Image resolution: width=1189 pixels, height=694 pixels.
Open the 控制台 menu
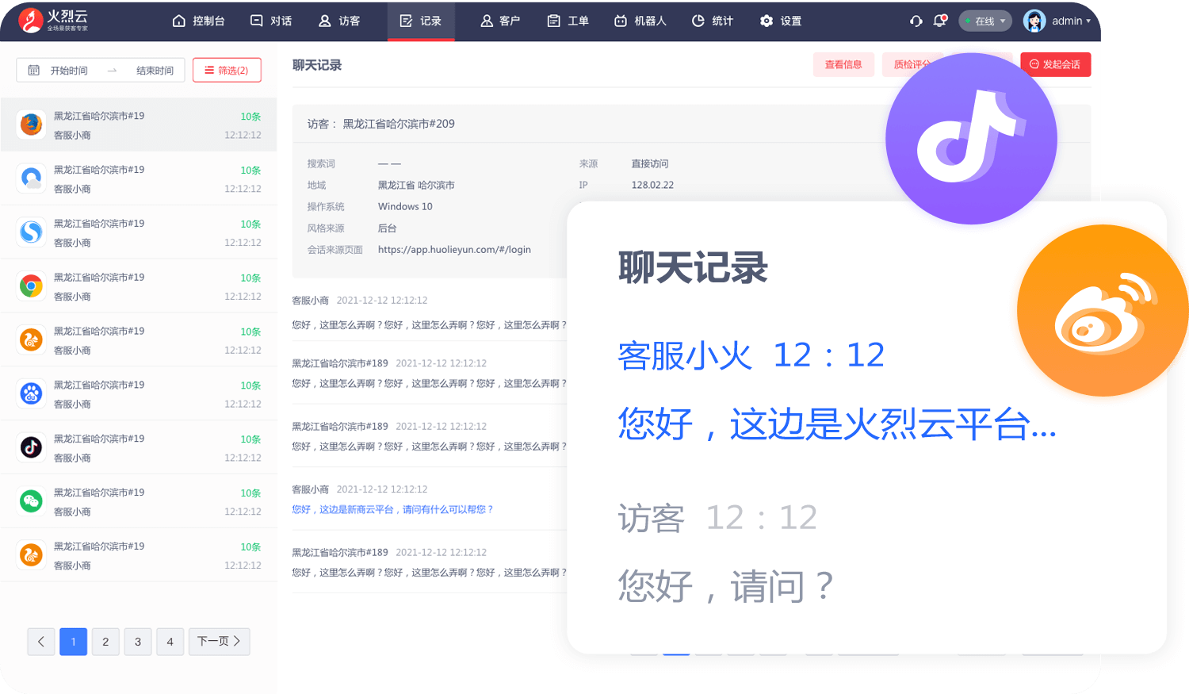pyautogui.click(x=198, y=21)
